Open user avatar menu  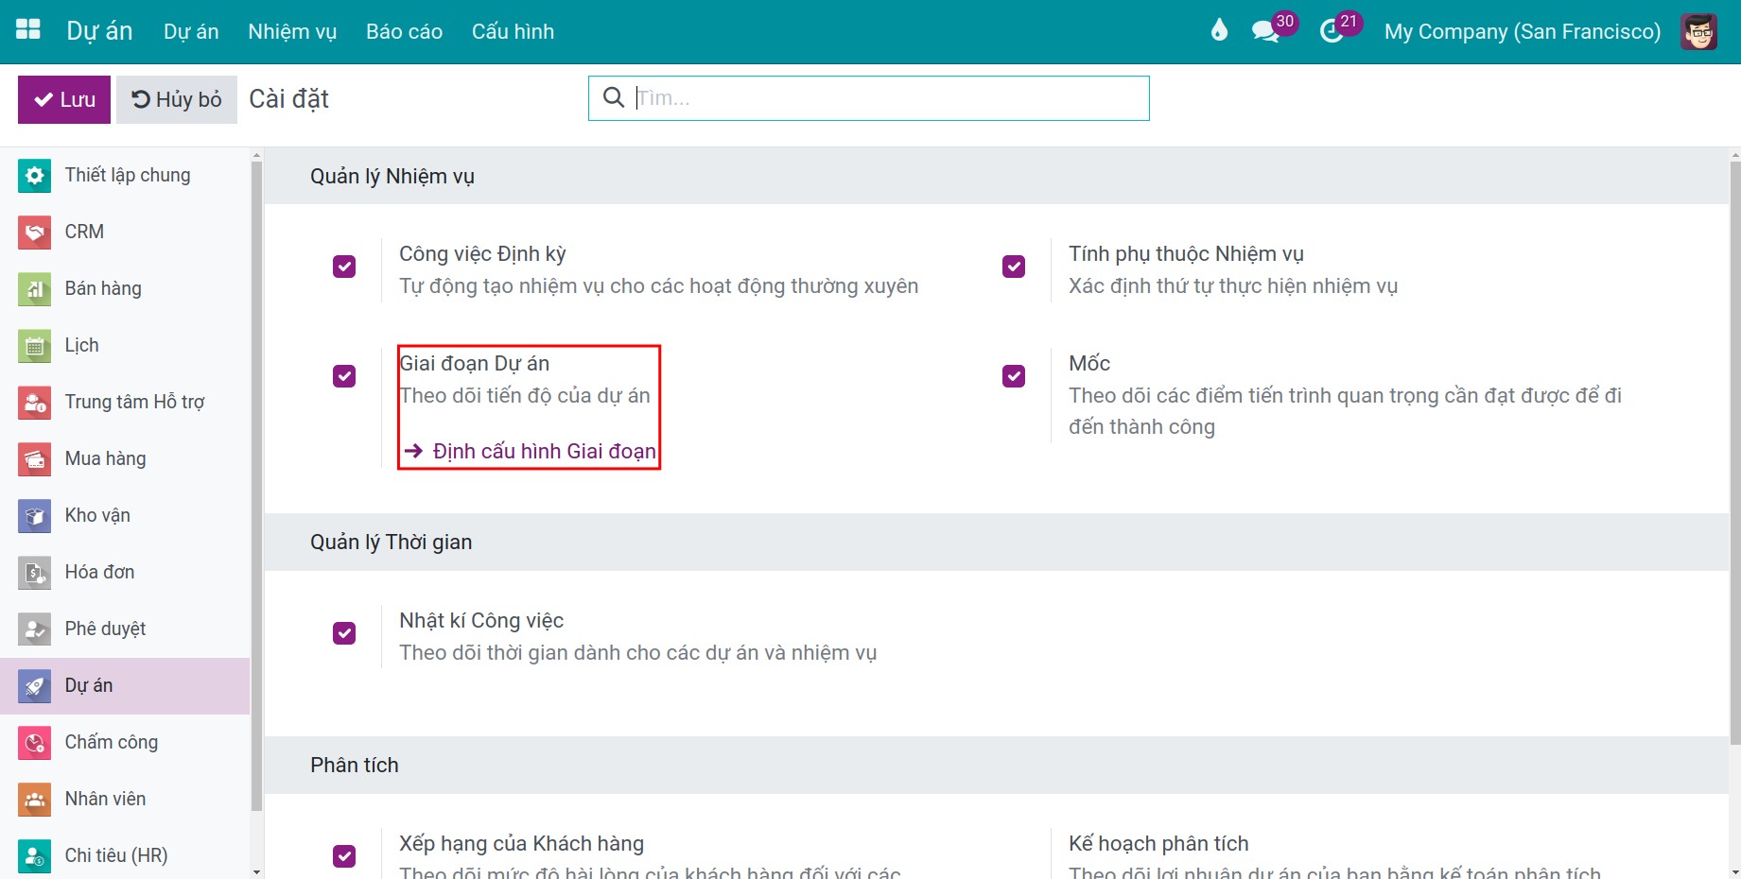click(x=1699, y=31)
